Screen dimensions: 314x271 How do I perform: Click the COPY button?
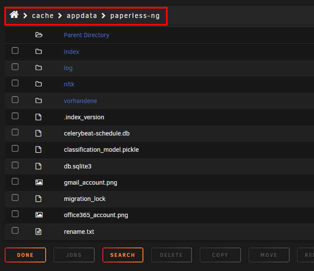pos(220,255)
